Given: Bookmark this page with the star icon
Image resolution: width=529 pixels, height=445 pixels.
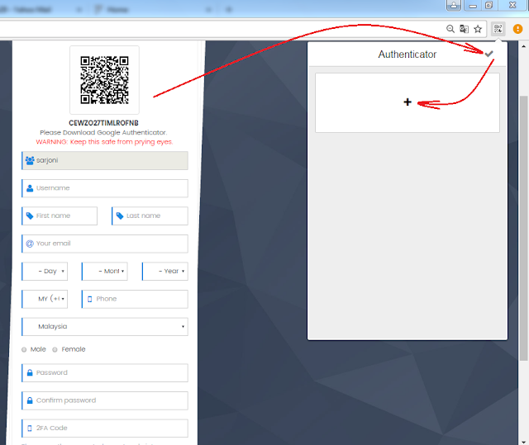Looking at the screenshot, I should (478, 29).
